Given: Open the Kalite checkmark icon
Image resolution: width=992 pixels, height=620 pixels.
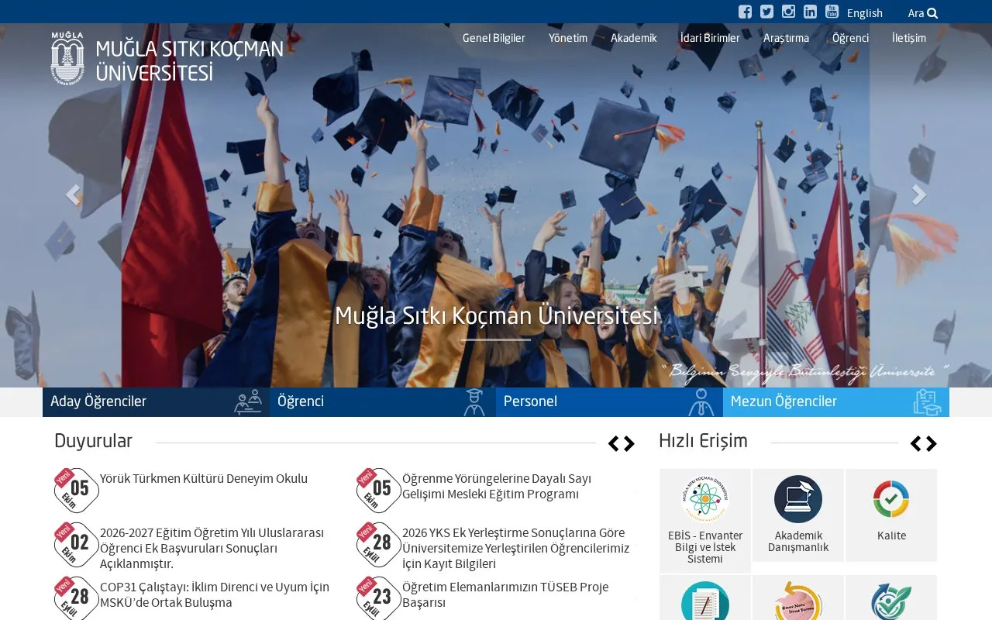Looking at the screenshot, I should [x=891, y=499].
